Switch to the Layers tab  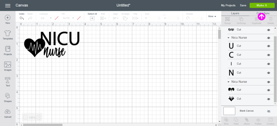point(235,13)
